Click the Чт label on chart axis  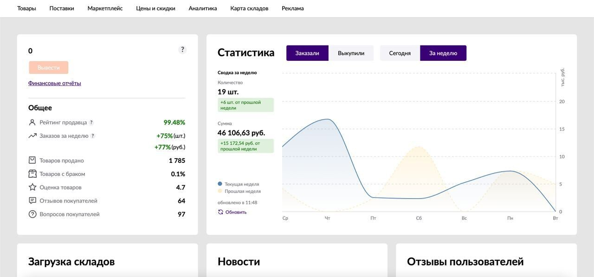[x=328, y=218]
